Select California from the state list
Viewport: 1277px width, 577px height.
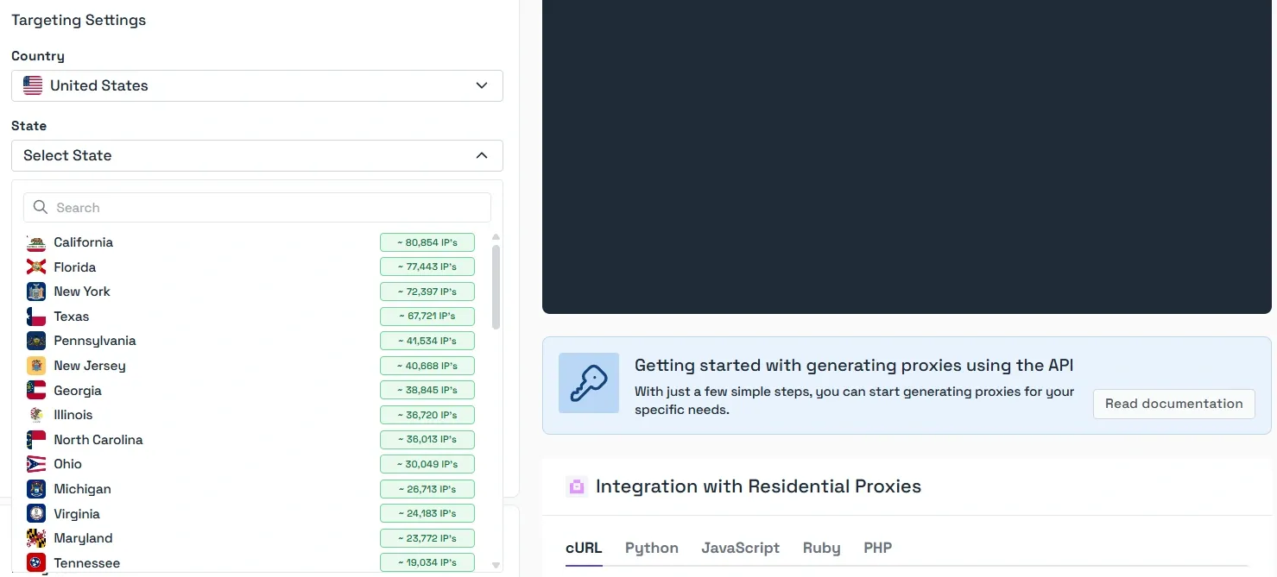(250, 242)
